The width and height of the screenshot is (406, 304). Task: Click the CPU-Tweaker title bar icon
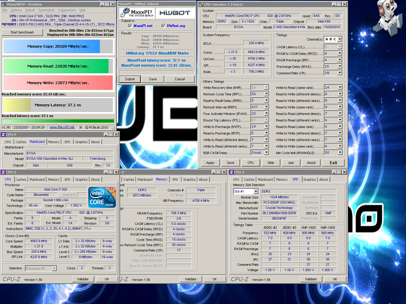coord(201,4)
